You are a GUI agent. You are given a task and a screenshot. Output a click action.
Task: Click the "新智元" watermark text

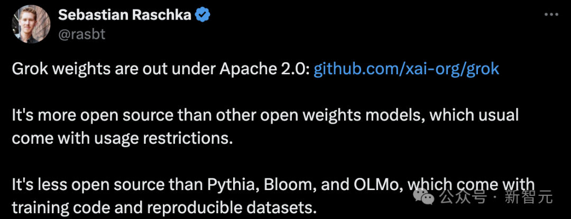(x=529, y=197)
